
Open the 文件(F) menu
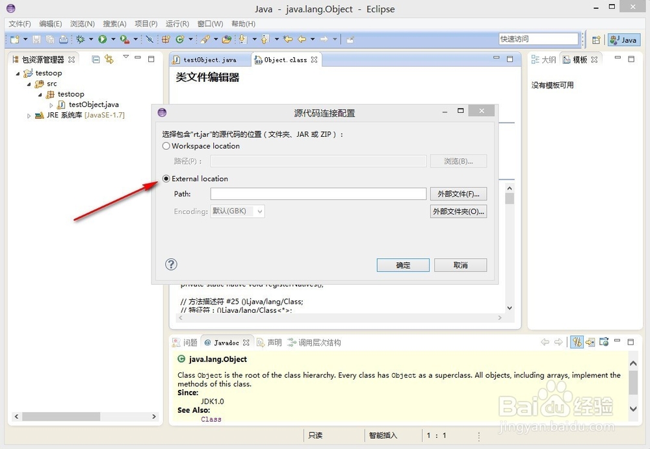coord(19,23)
